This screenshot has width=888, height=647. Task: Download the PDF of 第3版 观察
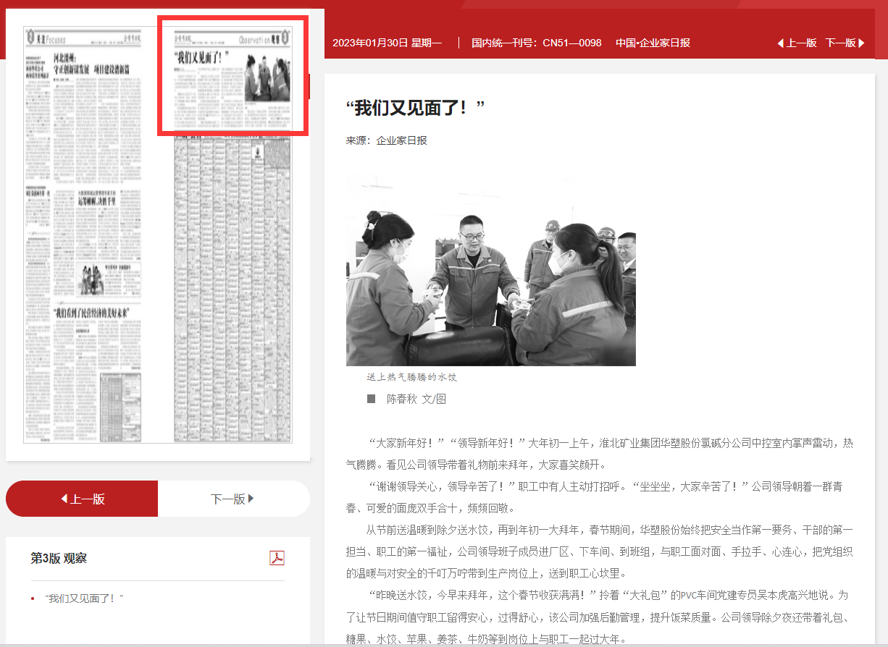click(x=277, y=558)
